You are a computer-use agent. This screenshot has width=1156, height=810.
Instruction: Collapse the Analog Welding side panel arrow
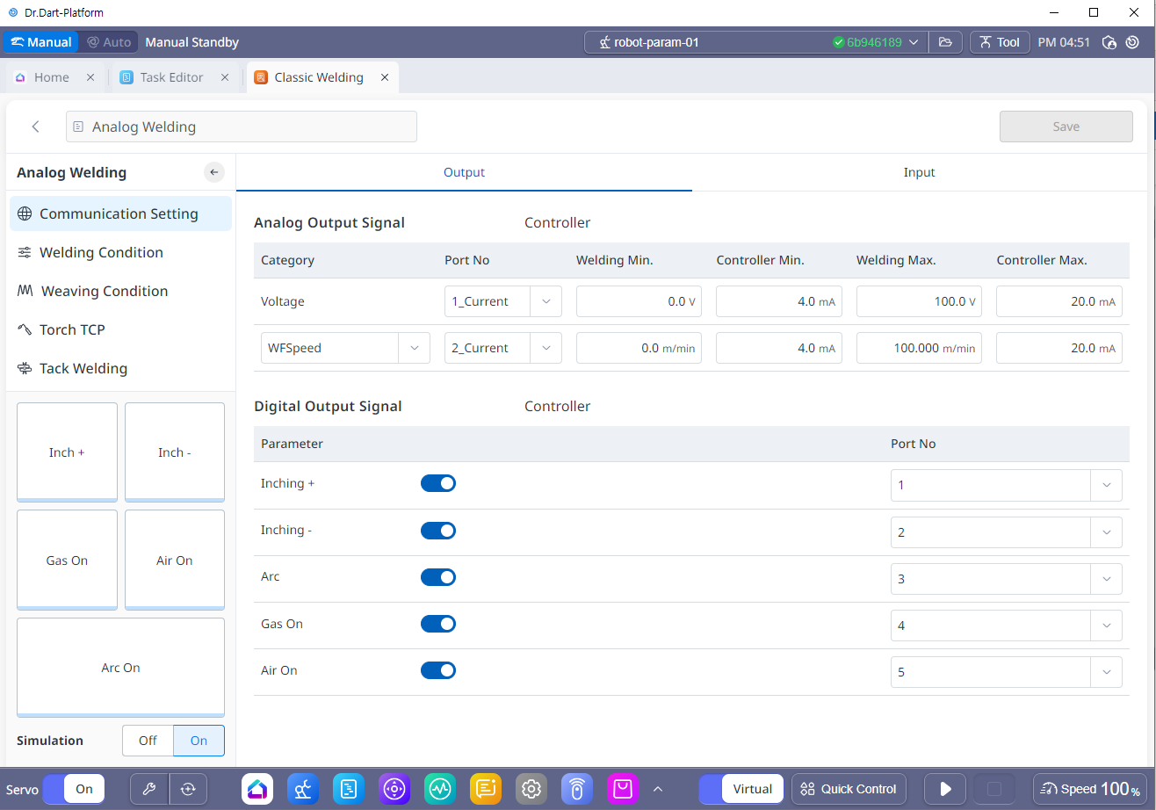tap(214, 172)
